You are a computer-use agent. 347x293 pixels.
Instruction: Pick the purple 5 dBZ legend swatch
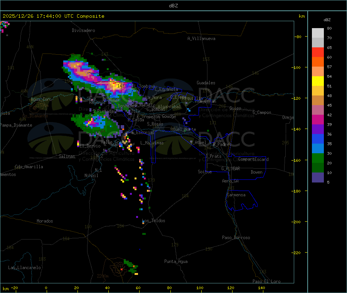pos(318,177)
